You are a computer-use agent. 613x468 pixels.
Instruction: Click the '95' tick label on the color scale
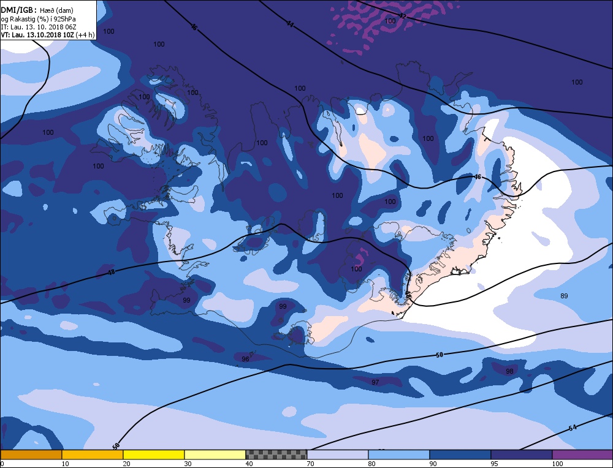click(495, 464)
